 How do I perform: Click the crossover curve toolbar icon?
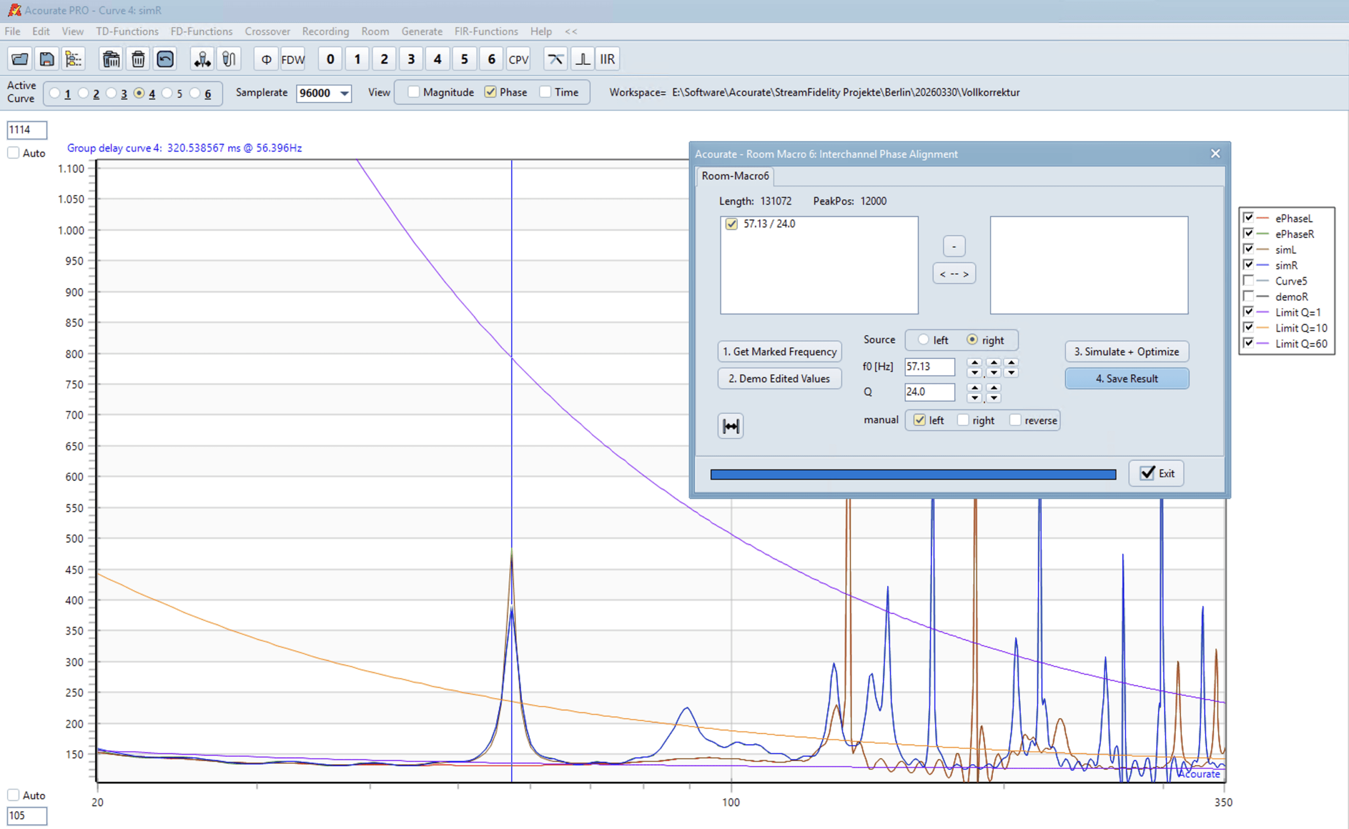(x=555, y=59)
